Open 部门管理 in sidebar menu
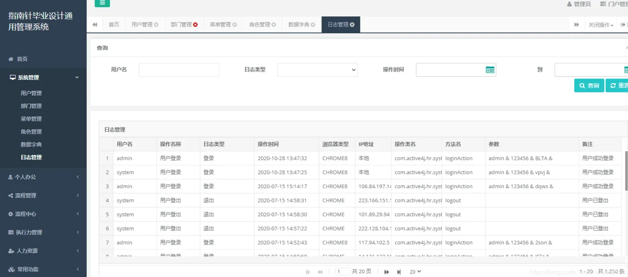Screen dimensions: 628x277 pyautogui.click(x=31, y=106)
